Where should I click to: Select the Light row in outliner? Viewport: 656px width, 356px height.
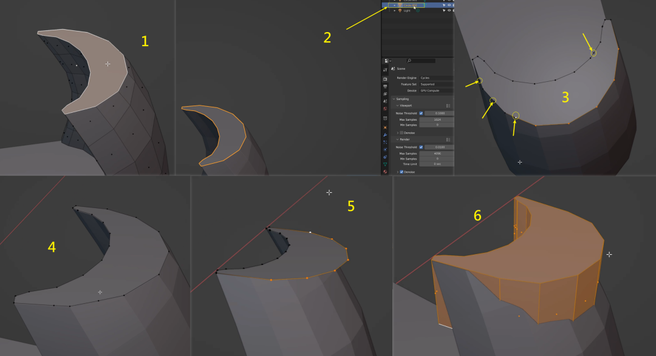tap(418, 10)
